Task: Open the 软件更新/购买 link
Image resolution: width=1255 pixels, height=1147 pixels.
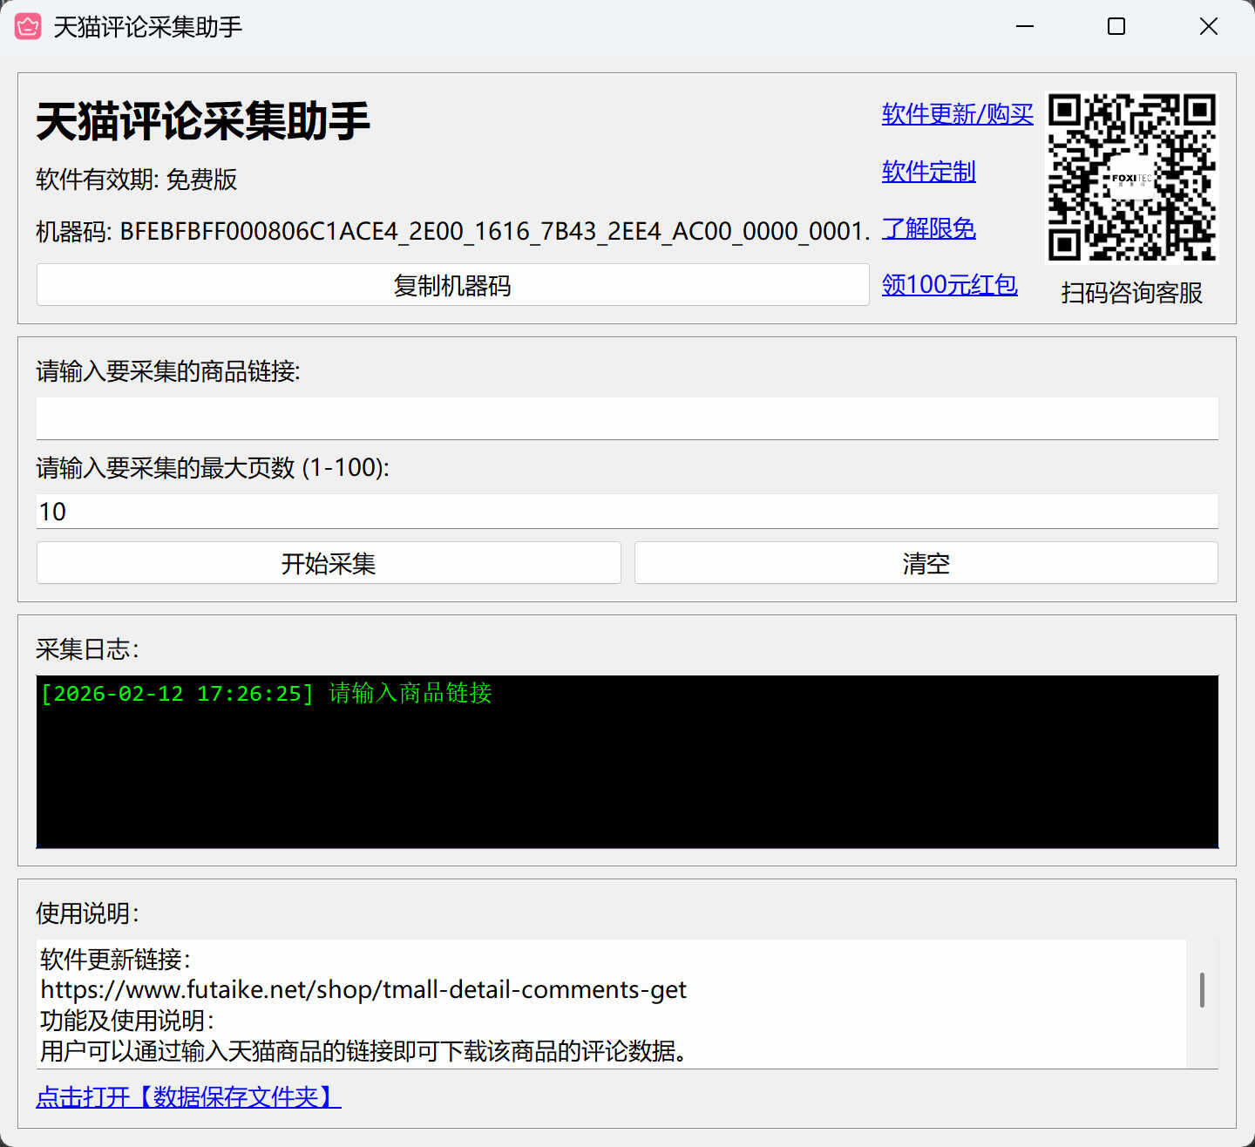Action: coord(956,113)
